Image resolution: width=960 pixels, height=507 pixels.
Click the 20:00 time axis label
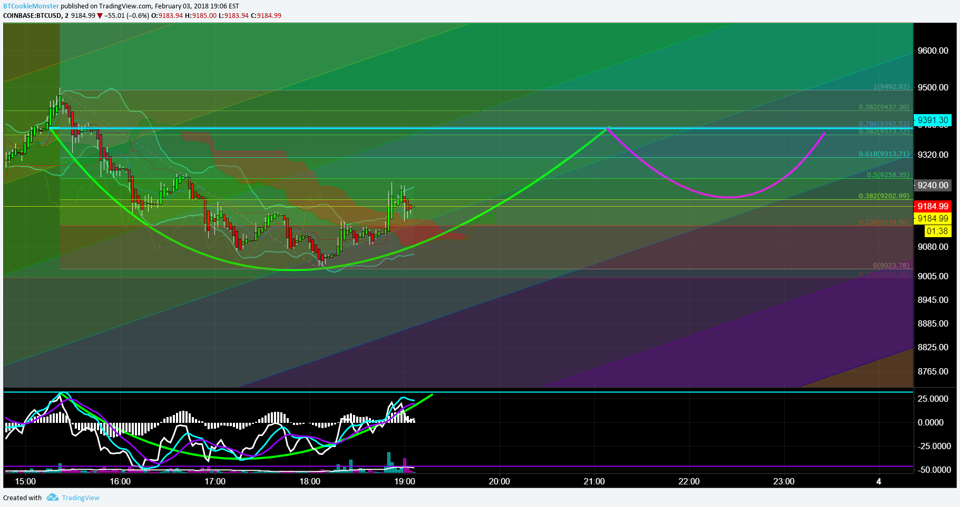[499, 481]
